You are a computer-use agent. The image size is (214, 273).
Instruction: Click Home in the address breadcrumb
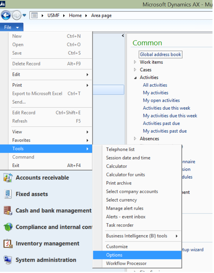75,15
